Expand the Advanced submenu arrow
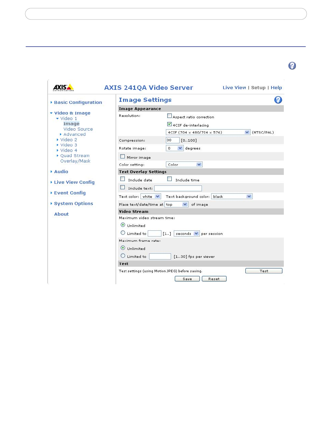This screenshot has width=327, height=433. click(61, 134)
